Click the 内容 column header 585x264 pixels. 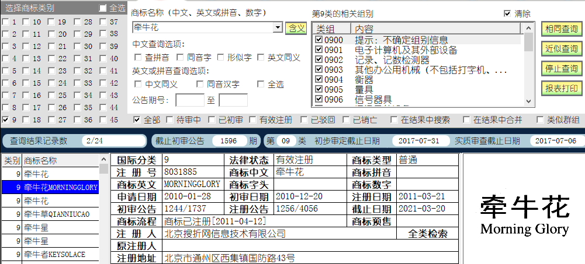[x=435, y=29]
